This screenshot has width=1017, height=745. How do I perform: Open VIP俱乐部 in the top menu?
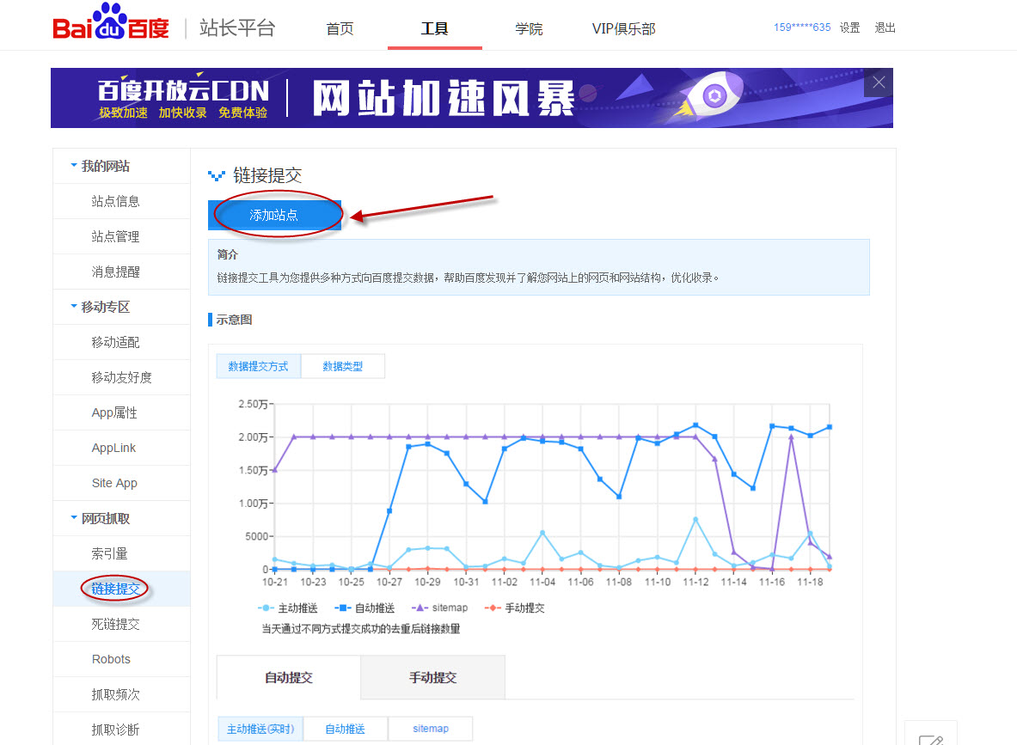pyautogui.click(x=623, y=28)
